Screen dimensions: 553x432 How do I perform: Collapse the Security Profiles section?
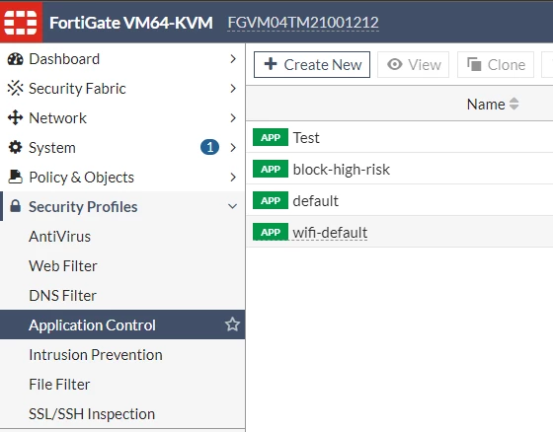click(232, 206)
